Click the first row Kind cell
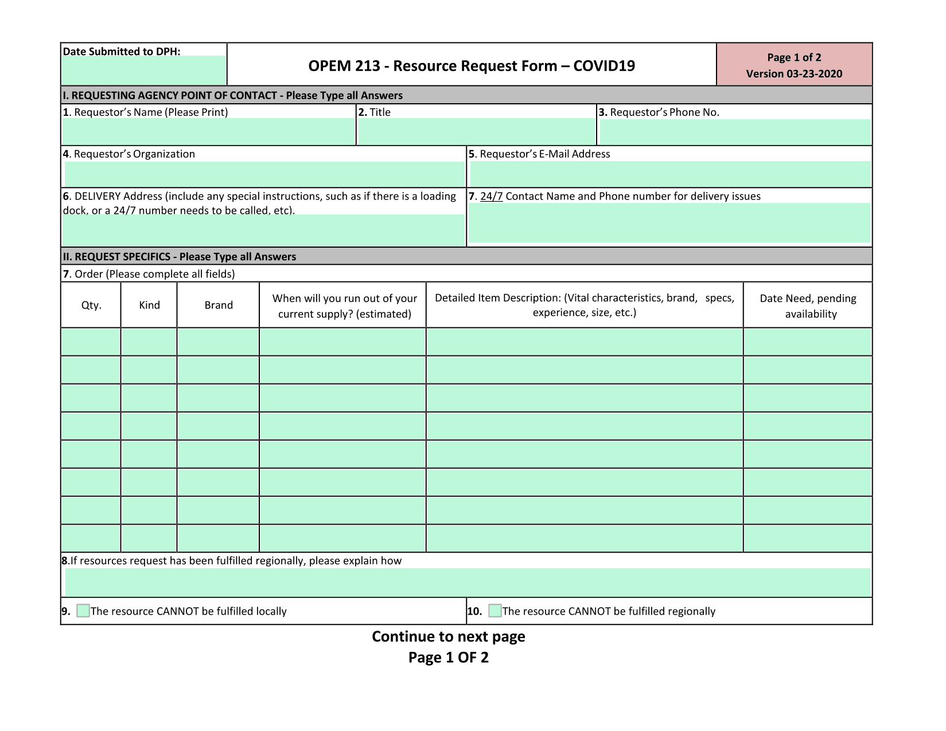Image resolution: width=946 pixels, height=731 pixels. point(149,342)
